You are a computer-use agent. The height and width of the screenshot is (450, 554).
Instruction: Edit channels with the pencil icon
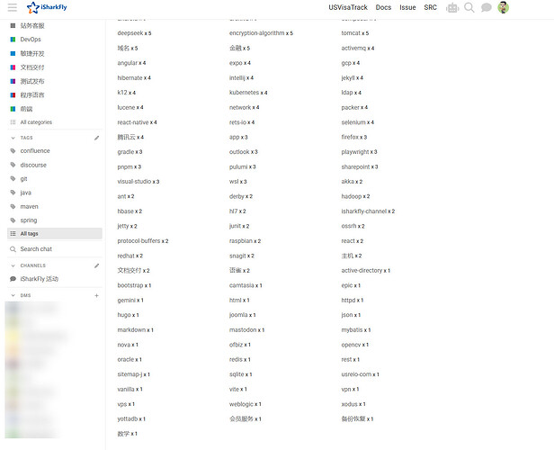[x=97, y=265]
